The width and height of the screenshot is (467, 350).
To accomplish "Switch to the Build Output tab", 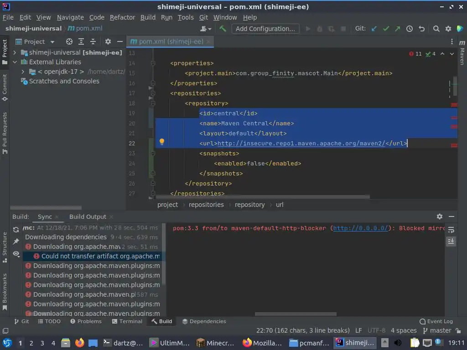I will pyautogui.click(x=88, y=216).
